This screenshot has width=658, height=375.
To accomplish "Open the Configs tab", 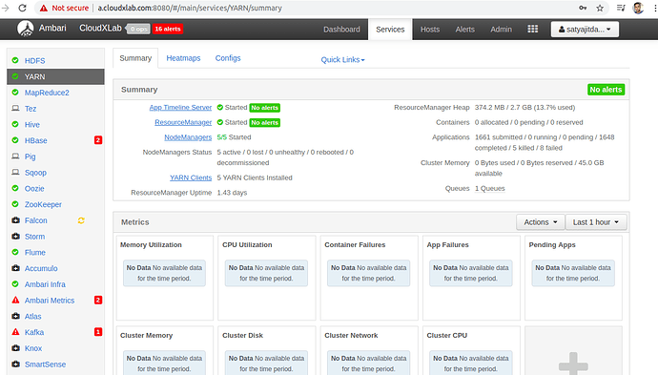I will 228,58.
